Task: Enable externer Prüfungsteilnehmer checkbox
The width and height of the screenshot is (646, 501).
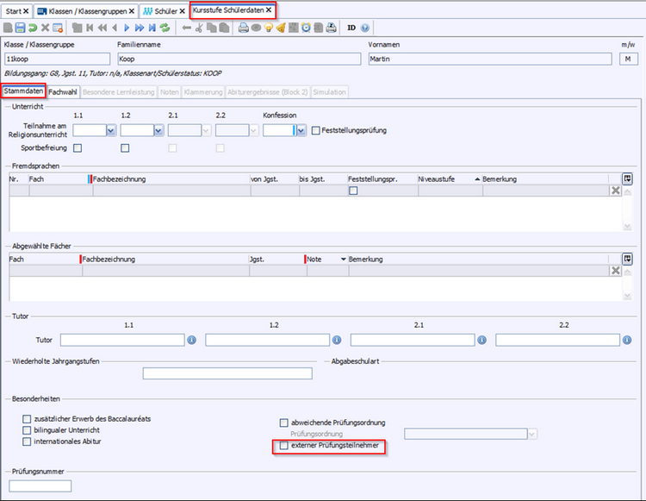Action: (284, 446)
